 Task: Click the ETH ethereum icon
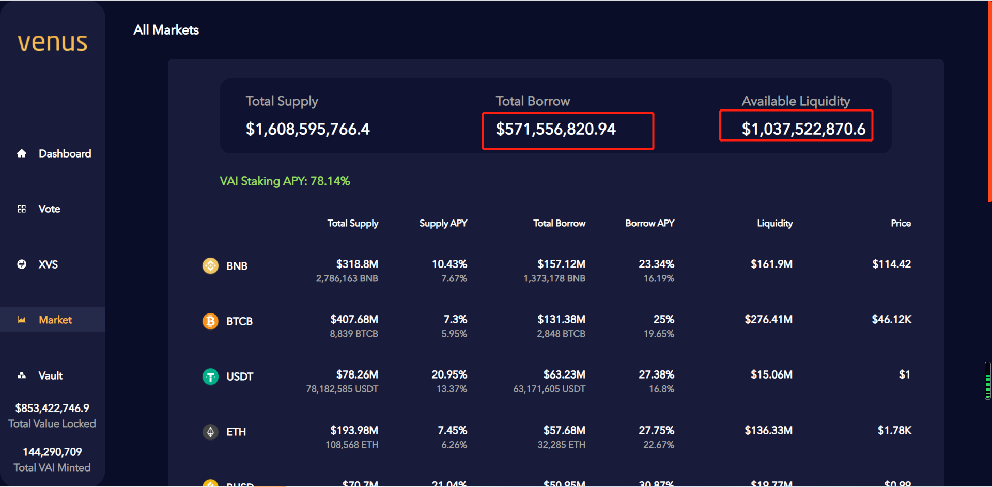point(210,432)
